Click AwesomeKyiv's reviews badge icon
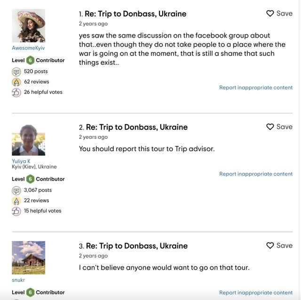This screenshot has width=301, height=300. (x=16, y=82)
